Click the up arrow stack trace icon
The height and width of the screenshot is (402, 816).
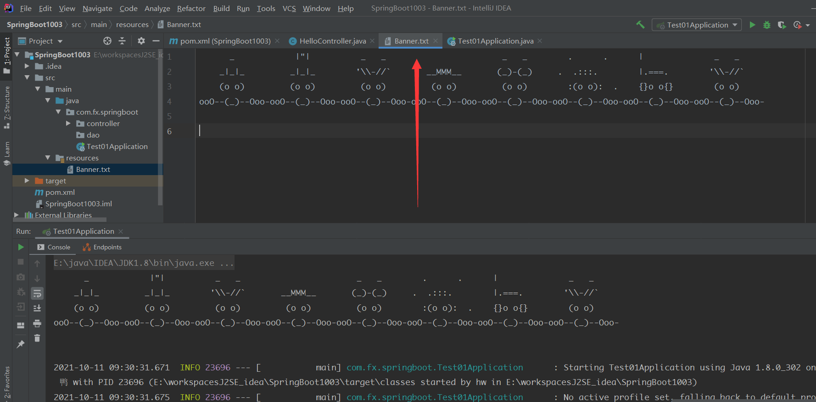click(x=37, y=263)
